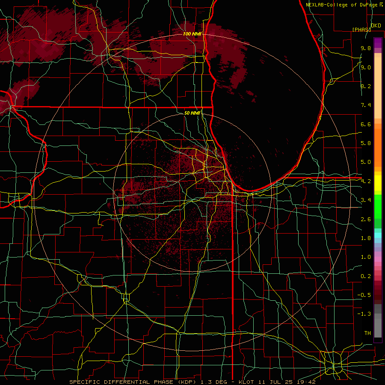
Task: Click the 100 NMI range ring label
Action: [x=192, y=34]
